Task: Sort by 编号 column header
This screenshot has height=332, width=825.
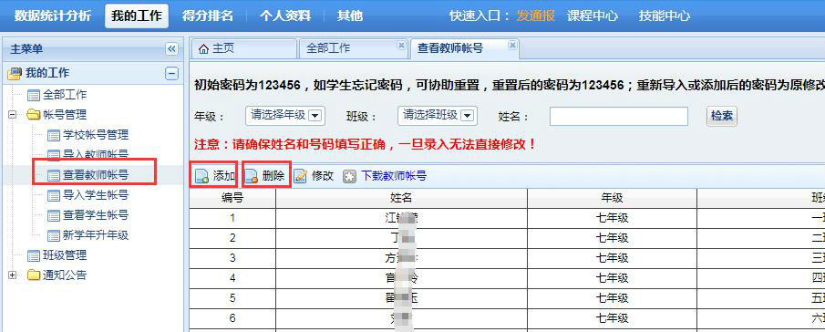Action: tap(232, 198)
